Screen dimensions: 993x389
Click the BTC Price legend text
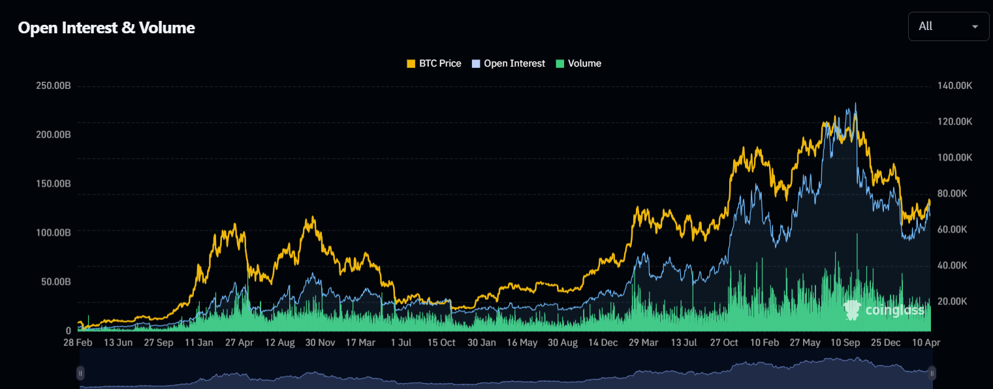coord(441,63)
